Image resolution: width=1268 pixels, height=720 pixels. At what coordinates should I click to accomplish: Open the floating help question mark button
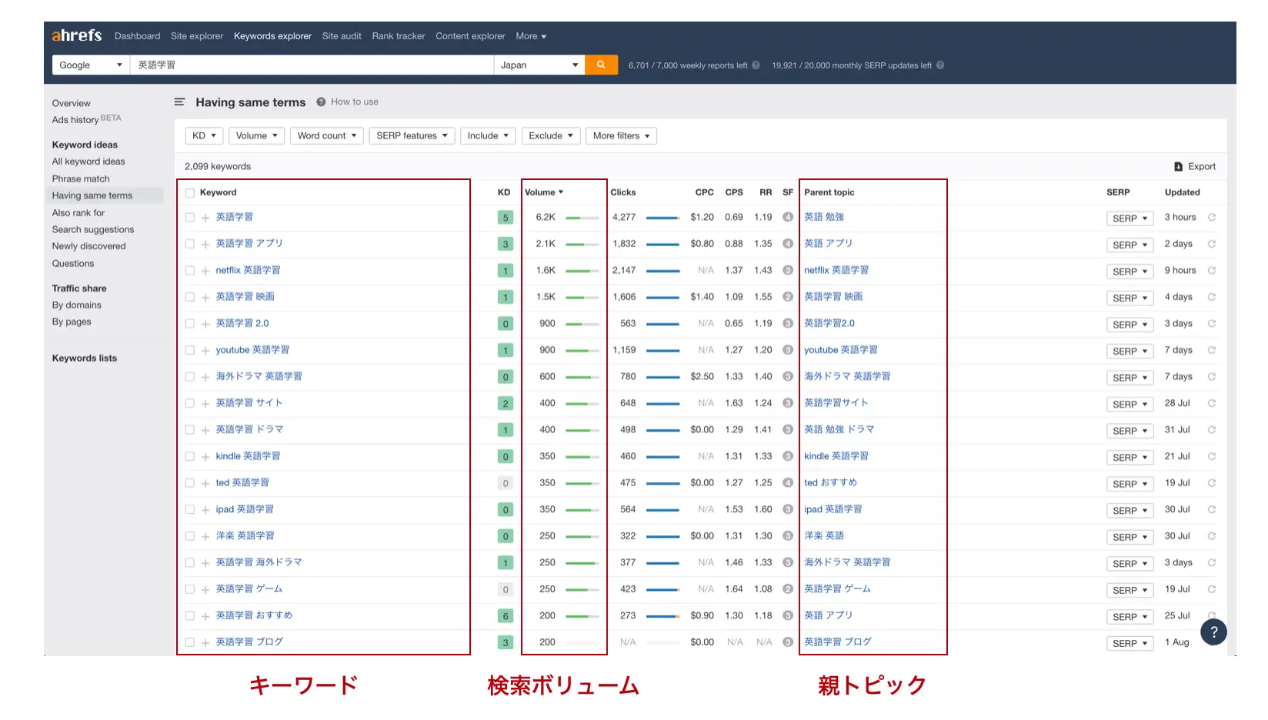click(x=1213, y=632)
